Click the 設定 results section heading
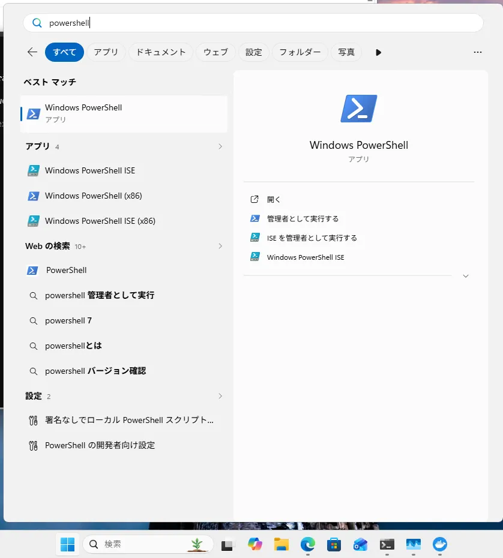 pyautogui.click(x=34, y=396)
